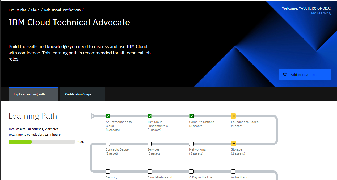Click the completed check icon on IBM Cloud Fundamentals

click(150, 116)
